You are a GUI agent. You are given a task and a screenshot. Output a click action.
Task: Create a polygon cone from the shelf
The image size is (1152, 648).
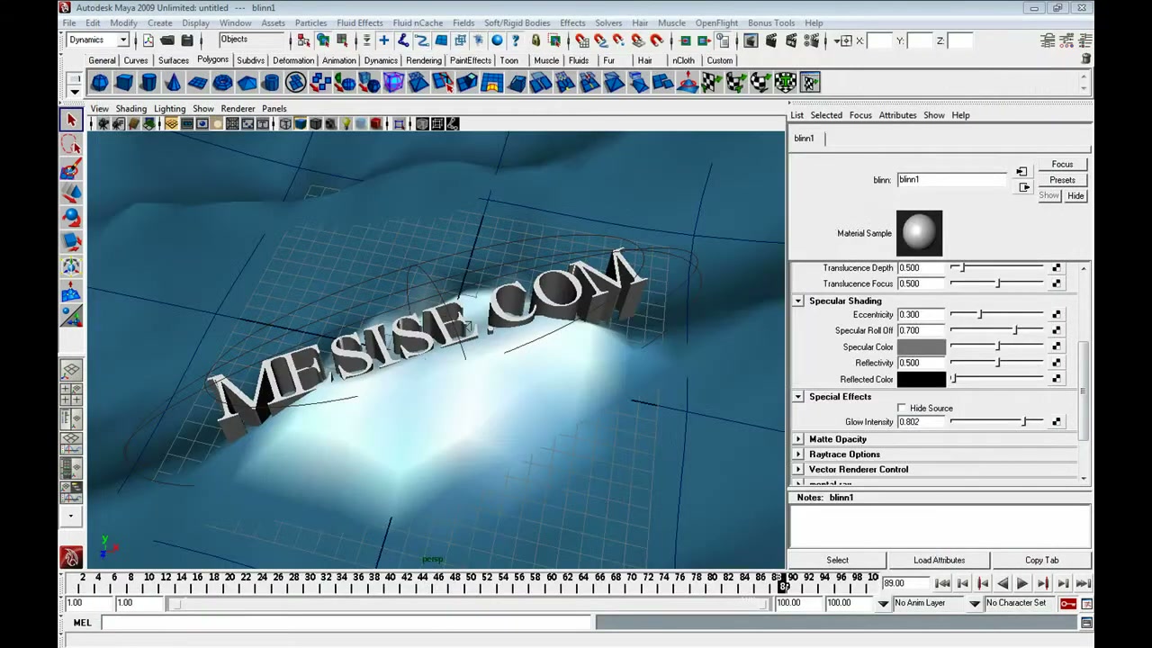tap(173, 83)
